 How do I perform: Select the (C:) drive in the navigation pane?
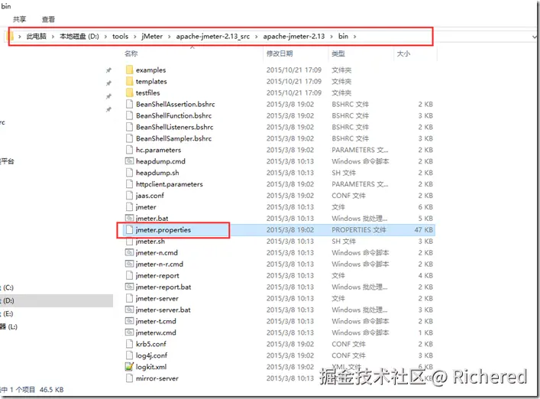coord(8,287)
